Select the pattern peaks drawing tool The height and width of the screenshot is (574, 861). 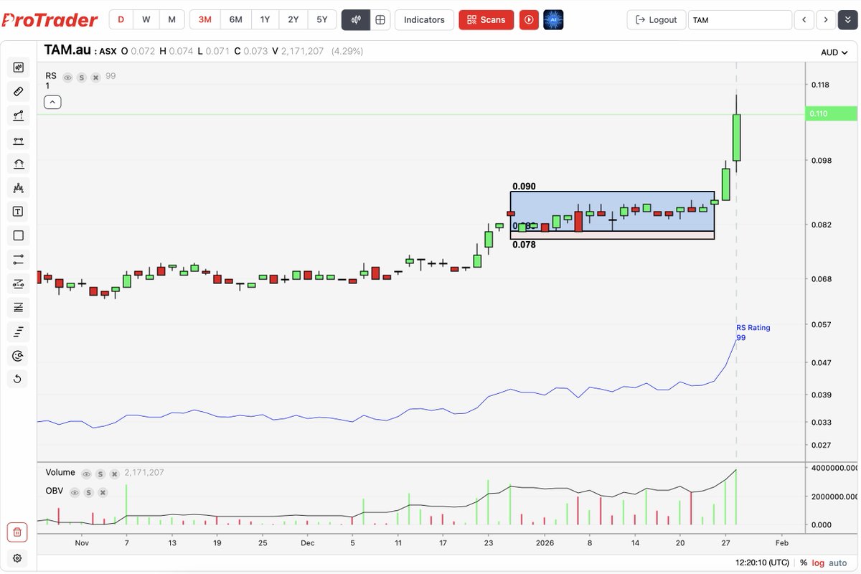(x=18, y=188)
